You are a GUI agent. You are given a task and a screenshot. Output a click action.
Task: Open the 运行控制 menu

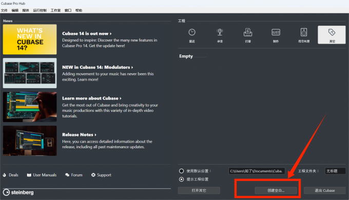point(40,10)
